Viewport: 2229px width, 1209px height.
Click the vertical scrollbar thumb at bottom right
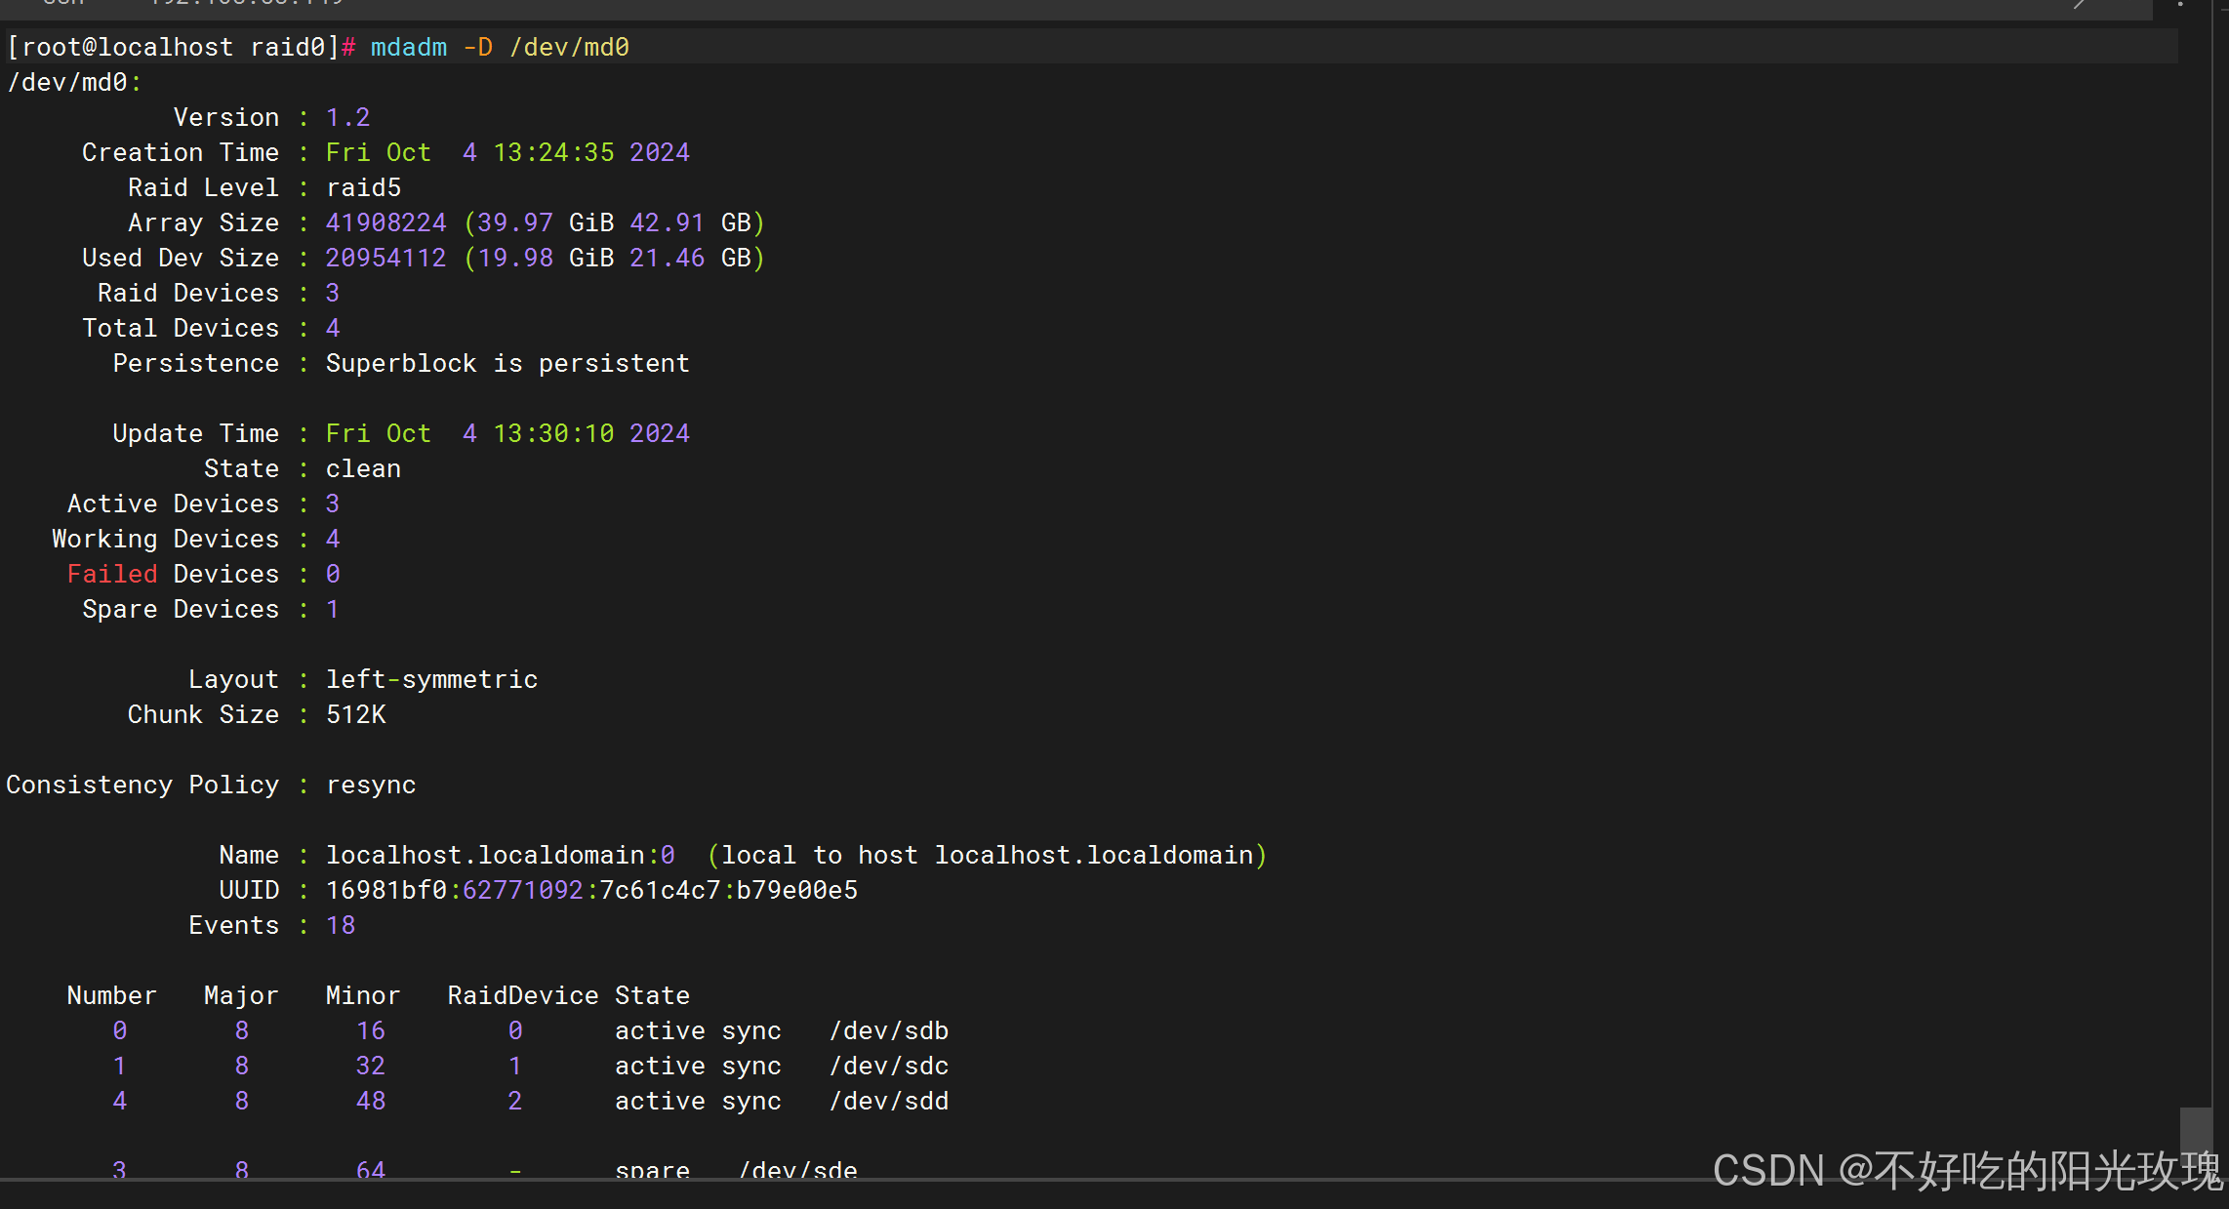(2195, 1132)
